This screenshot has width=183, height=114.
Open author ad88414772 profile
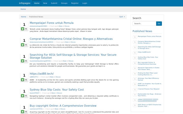[34, 77]
